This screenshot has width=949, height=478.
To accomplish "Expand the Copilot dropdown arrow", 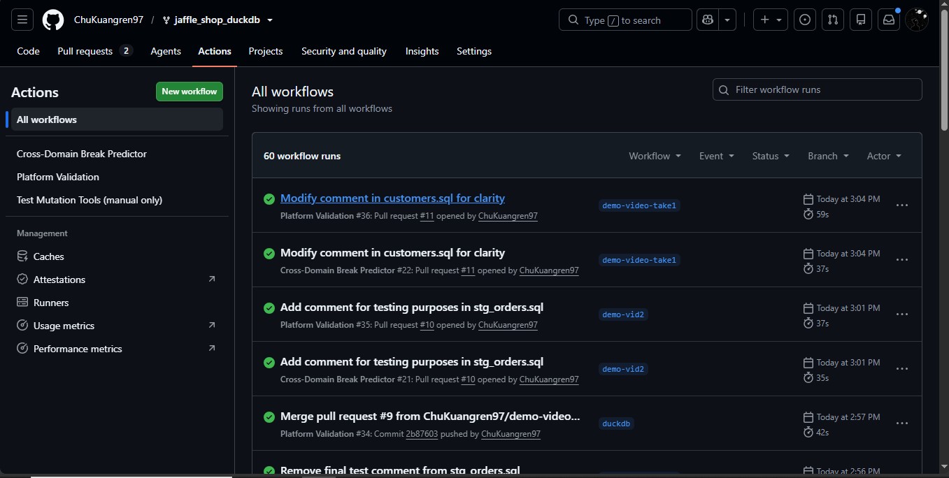I will click(728, 20).
